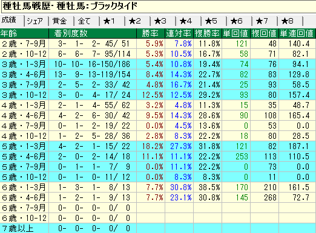Sort by the 連対率 column header
The width and height of the screenshot is (316, 233).
pos(179,33)
